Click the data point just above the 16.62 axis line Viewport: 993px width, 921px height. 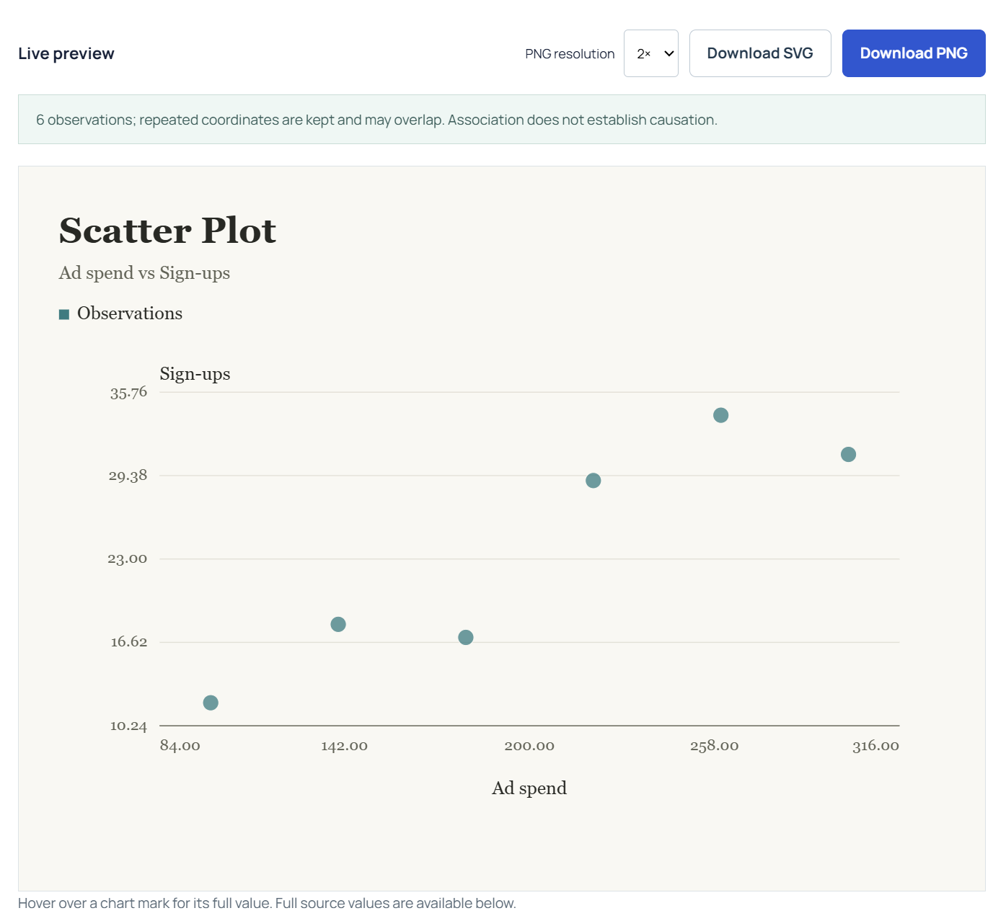click(x=466, y=637)
